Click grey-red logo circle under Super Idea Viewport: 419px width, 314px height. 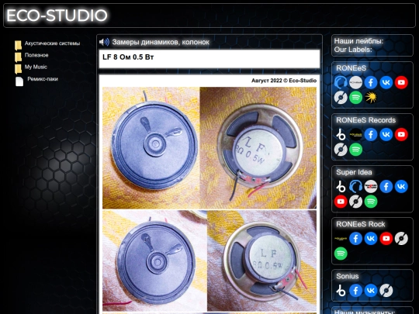click(371, 187)
